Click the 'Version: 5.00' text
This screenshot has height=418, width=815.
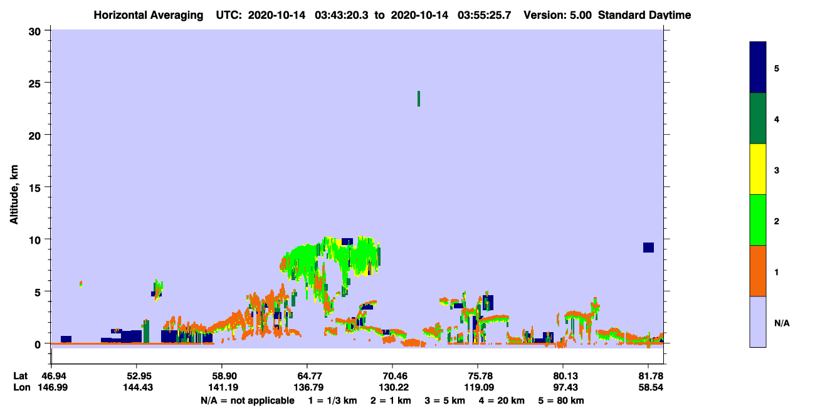pyautogui.click(x=558, y=15)
